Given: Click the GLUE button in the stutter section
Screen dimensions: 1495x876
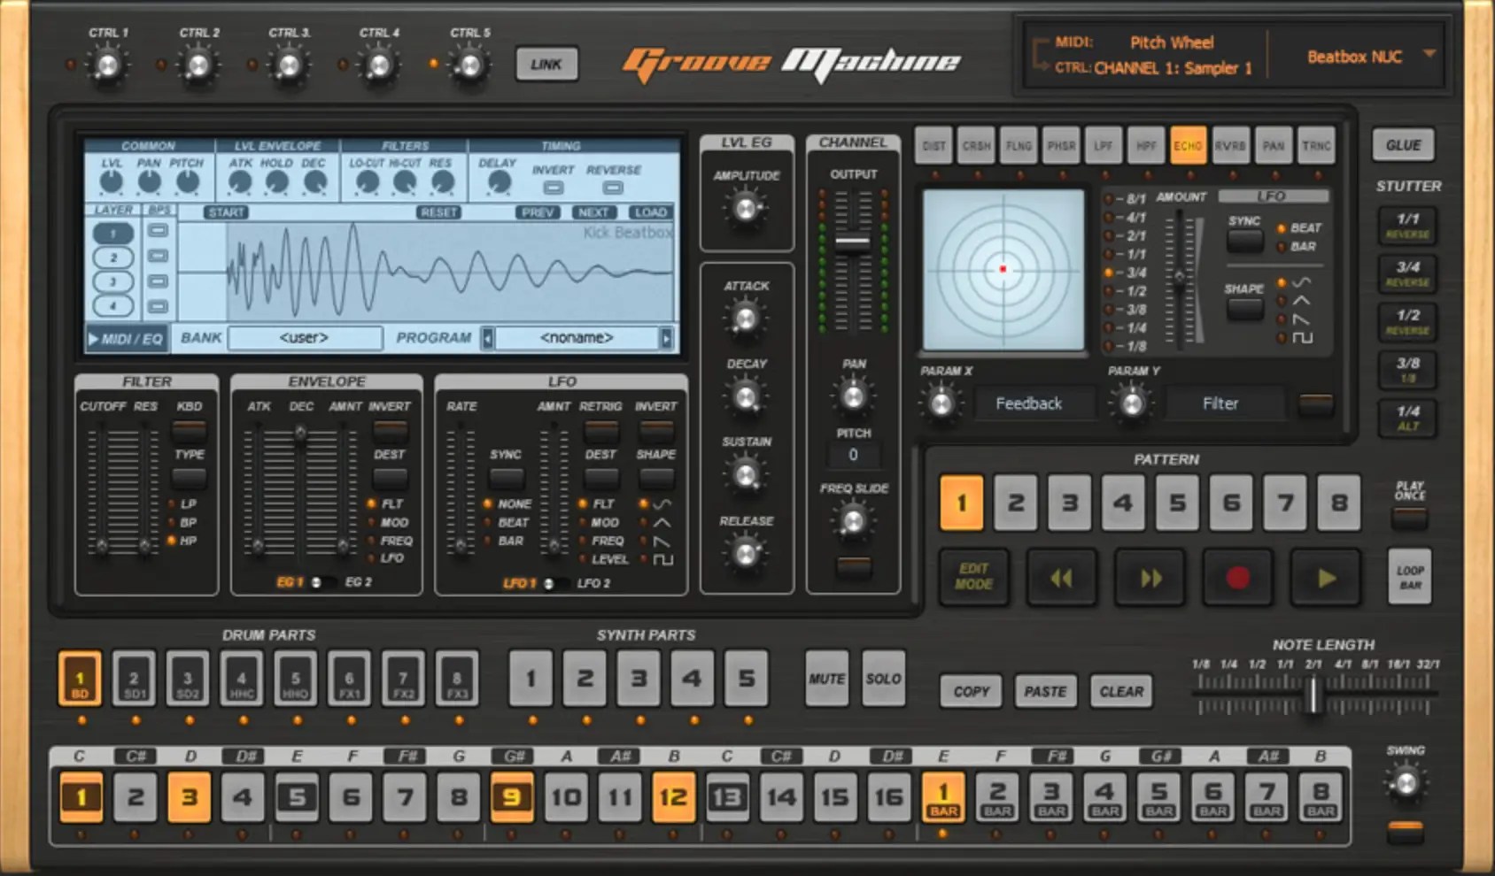Looking at the screenshot, I should click(x=1403, y=144).
